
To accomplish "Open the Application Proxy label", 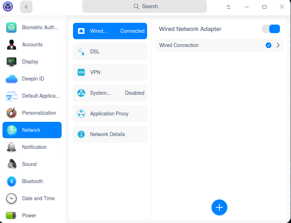I will [109, 114].
